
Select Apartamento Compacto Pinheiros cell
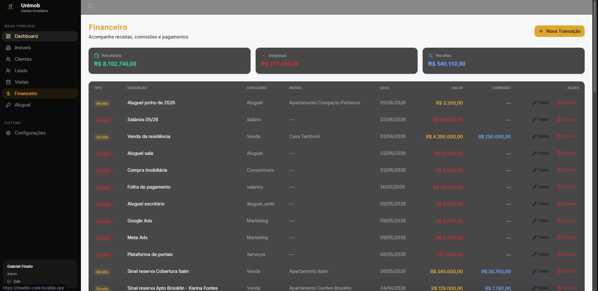(x=325, y=103)
